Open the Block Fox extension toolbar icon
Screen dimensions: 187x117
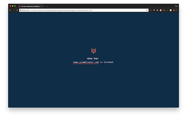click(174, 10)
